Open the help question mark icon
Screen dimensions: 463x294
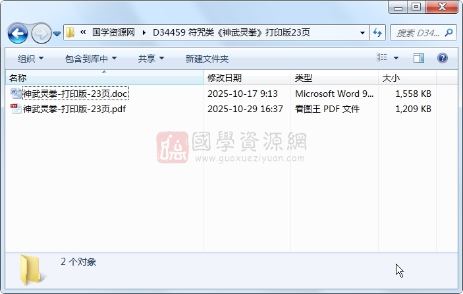(x=443, y=59)
